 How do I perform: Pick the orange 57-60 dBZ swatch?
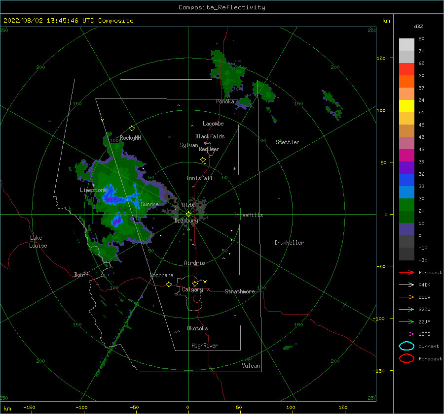[x=407, y=82]
